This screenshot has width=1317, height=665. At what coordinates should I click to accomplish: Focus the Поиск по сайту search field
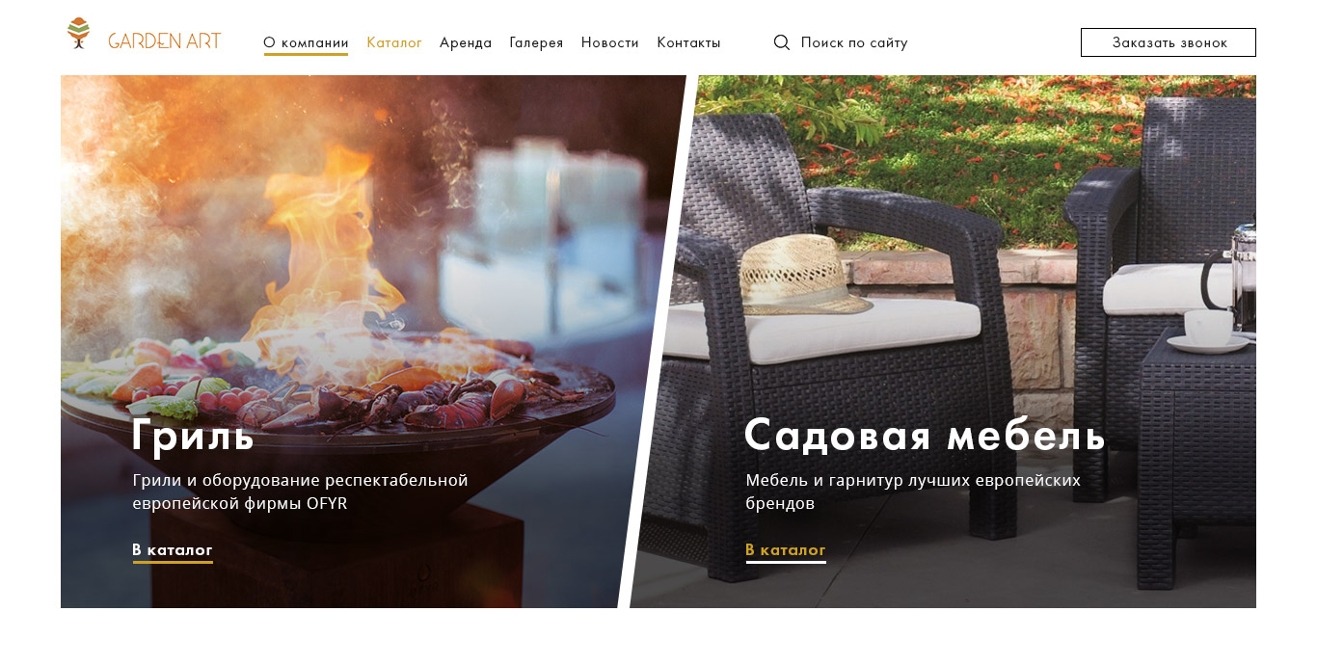point(854,42)
